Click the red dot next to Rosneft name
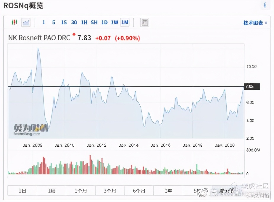The width and height of the screenshot is (274, 202). point(74,34)
